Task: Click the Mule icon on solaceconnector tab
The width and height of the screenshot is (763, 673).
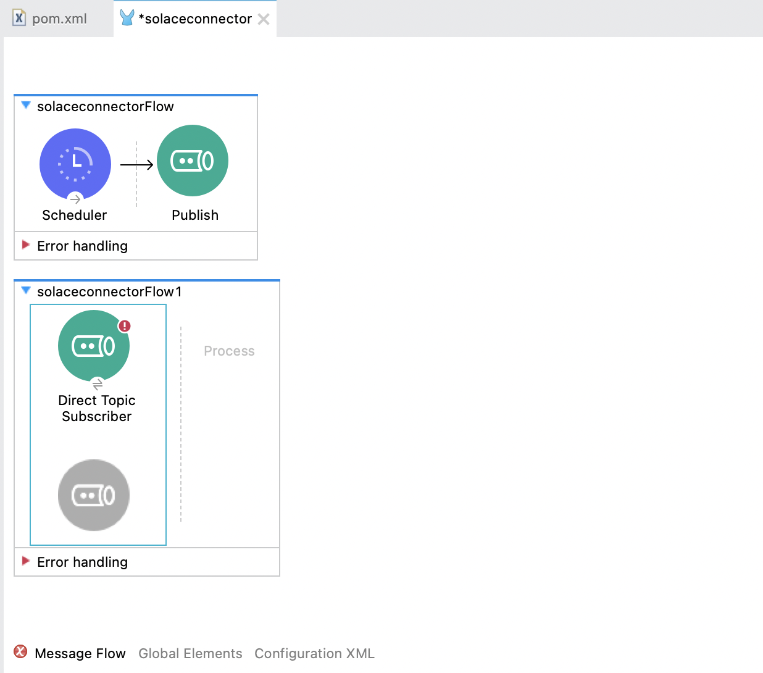Action: point(127,19)
